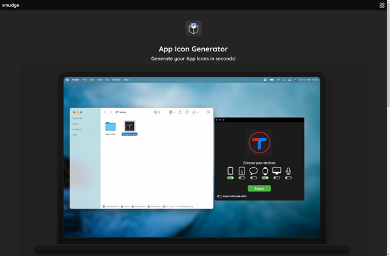390x256 pixels.
Task: Click Downloads in Finder path bar
Action: coord(154,207)
